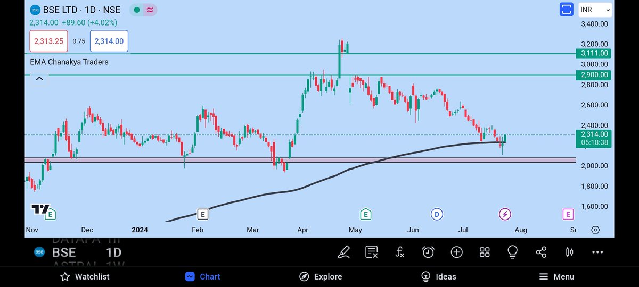
Task: Tap sell price button 2,313.25
Action: (49, 41)
